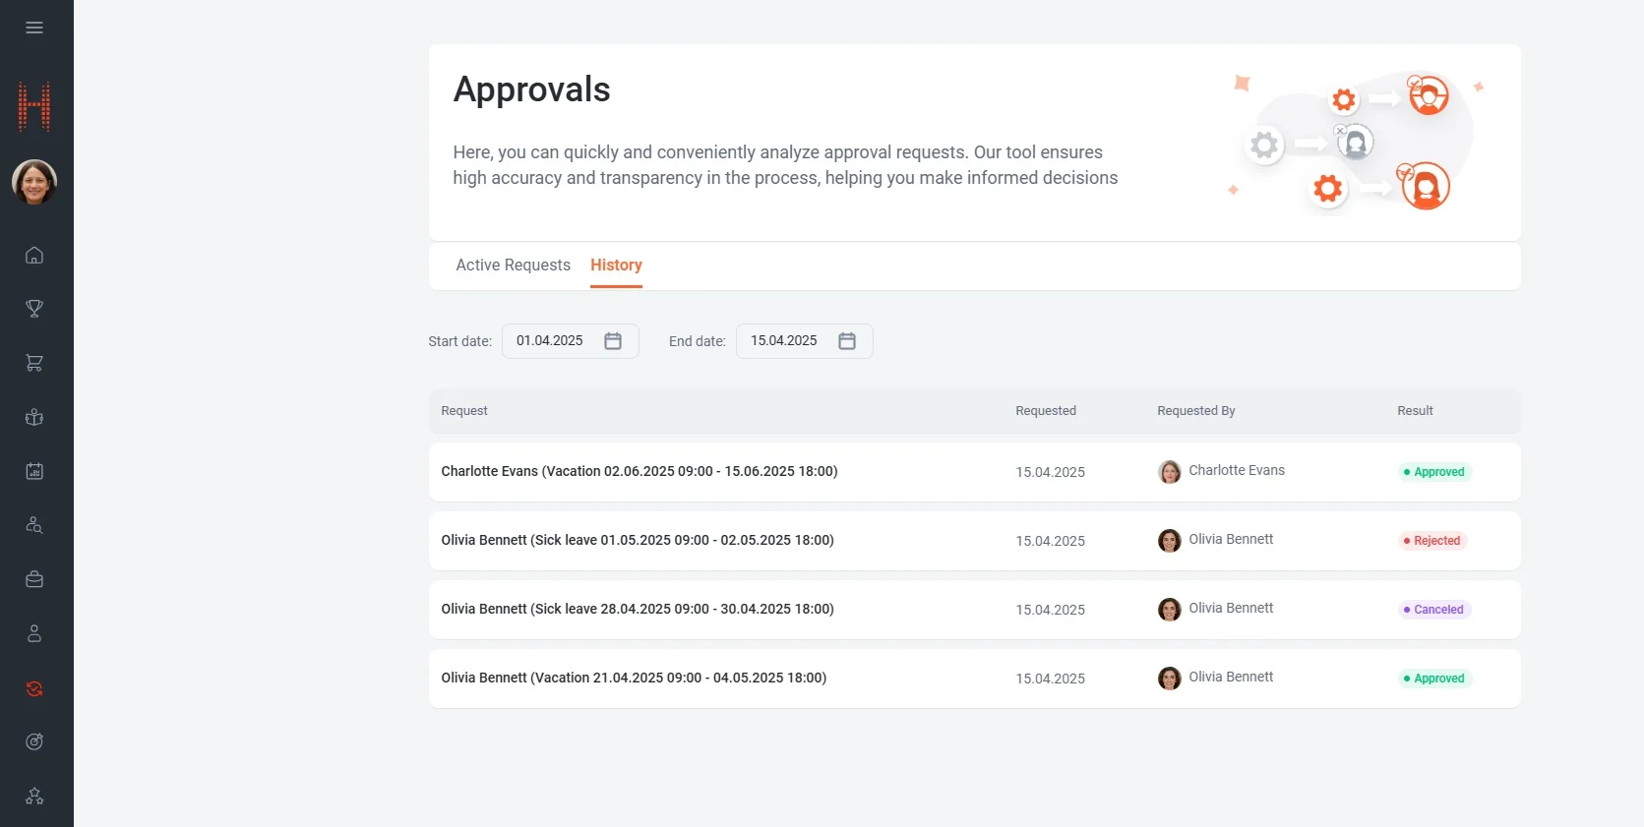Click the H company logo

click(x=34, y=106)
